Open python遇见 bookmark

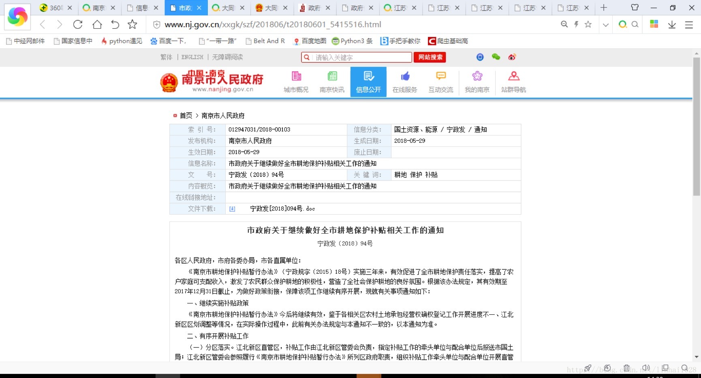pyautogui.click(x=122, y=41)
